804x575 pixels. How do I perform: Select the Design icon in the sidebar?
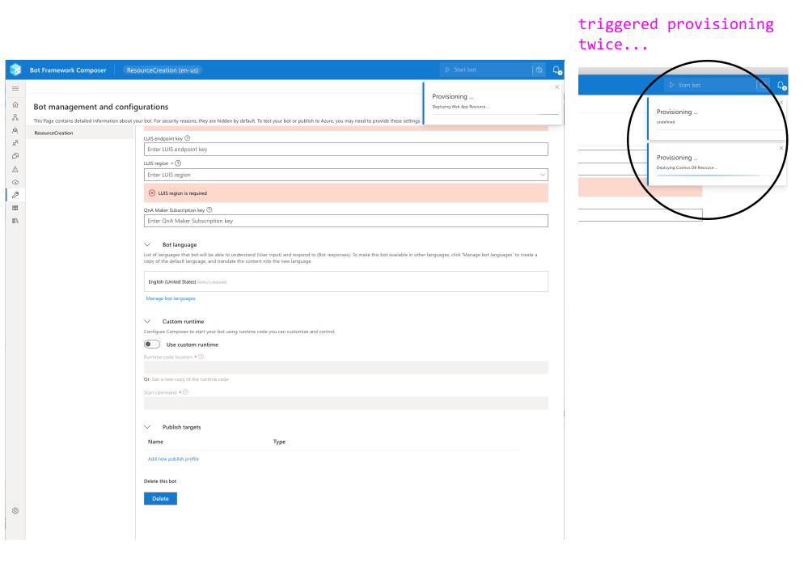15,117
